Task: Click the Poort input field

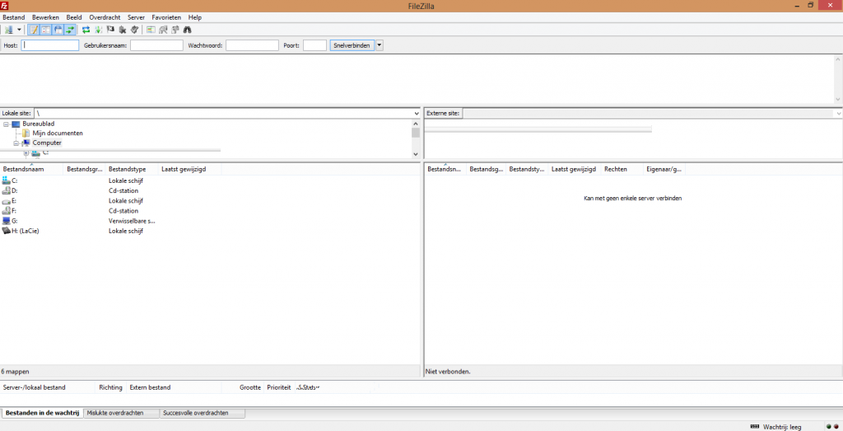Action: [x=315, y=45]
